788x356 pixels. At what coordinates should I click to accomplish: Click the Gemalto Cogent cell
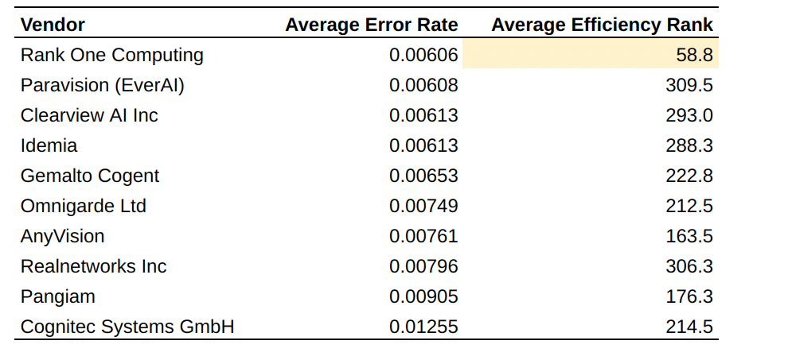(90, 176)
